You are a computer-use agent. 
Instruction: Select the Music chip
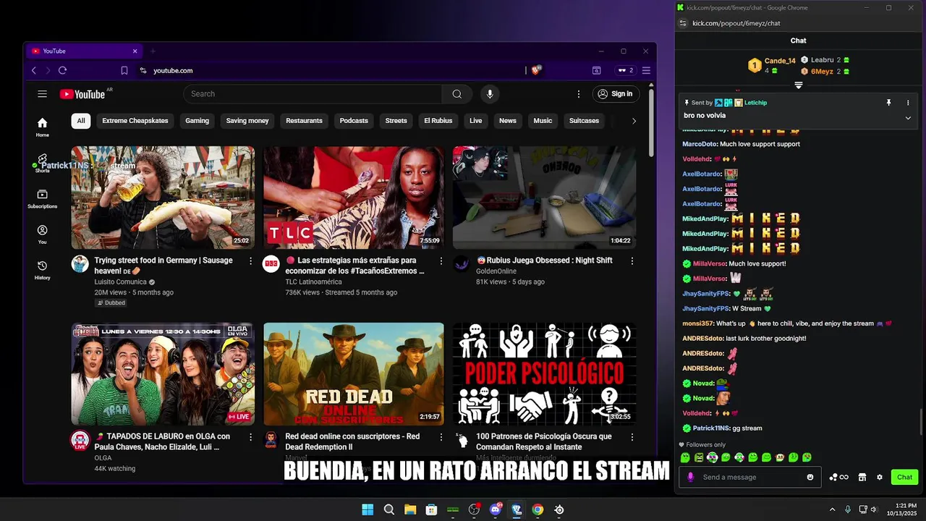click(x=543, y=121)
